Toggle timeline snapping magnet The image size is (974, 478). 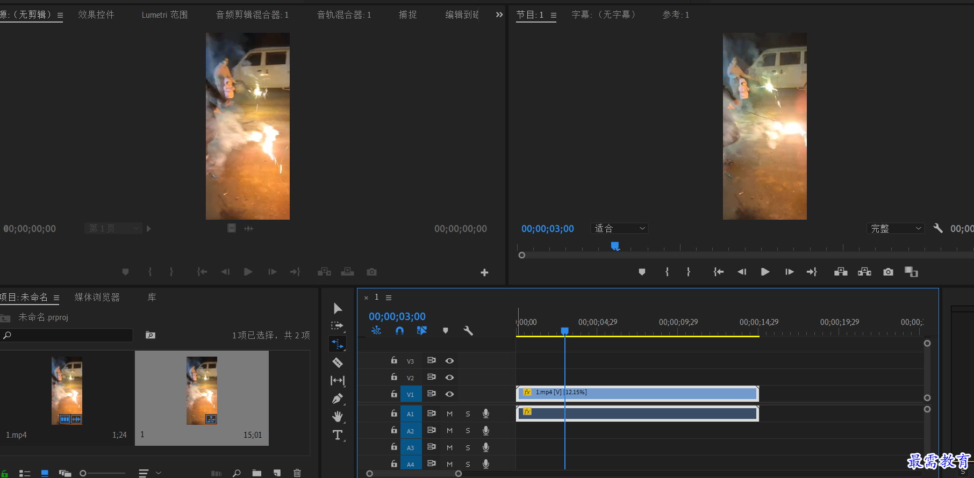pyautogui.click(x=399, y=331)
